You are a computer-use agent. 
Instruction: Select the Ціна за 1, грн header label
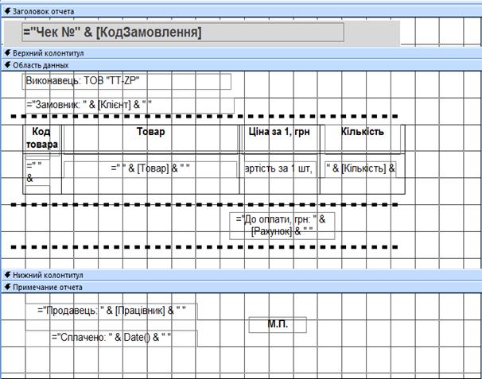[279, 138]
